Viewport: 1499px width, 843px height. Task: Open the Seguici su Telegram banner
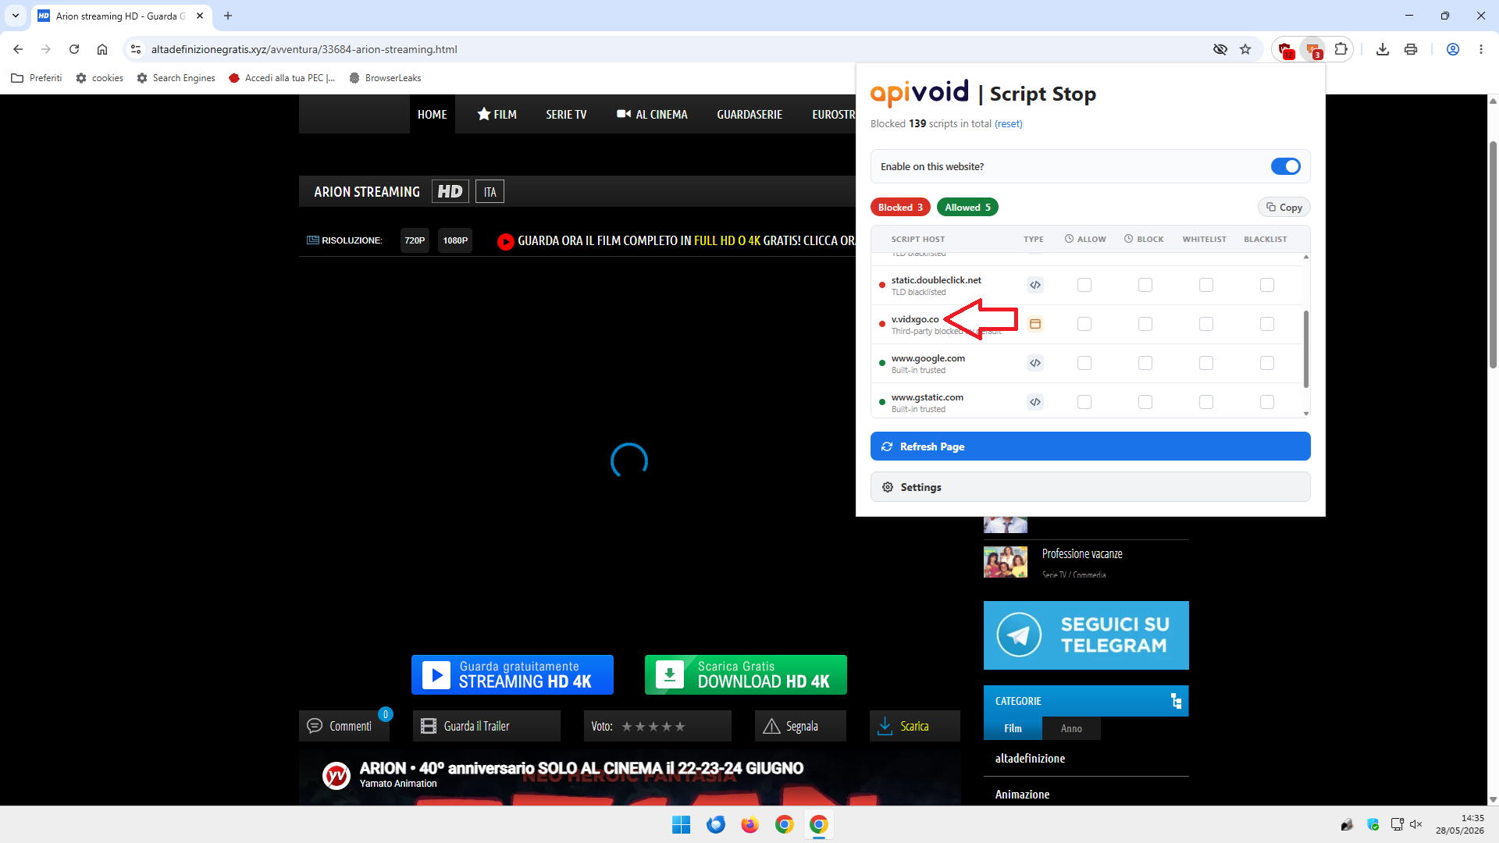1086,635
